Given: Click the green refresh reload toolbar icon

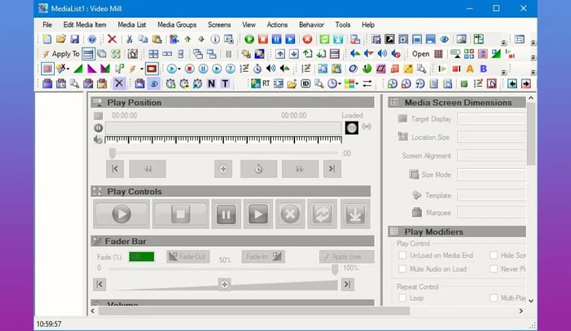Looking at the screenshot, I should [324, 39].
